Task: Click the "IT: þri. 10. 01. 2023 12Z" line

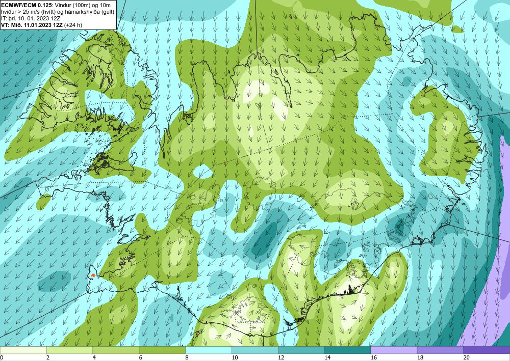Action: coord(31,18)
